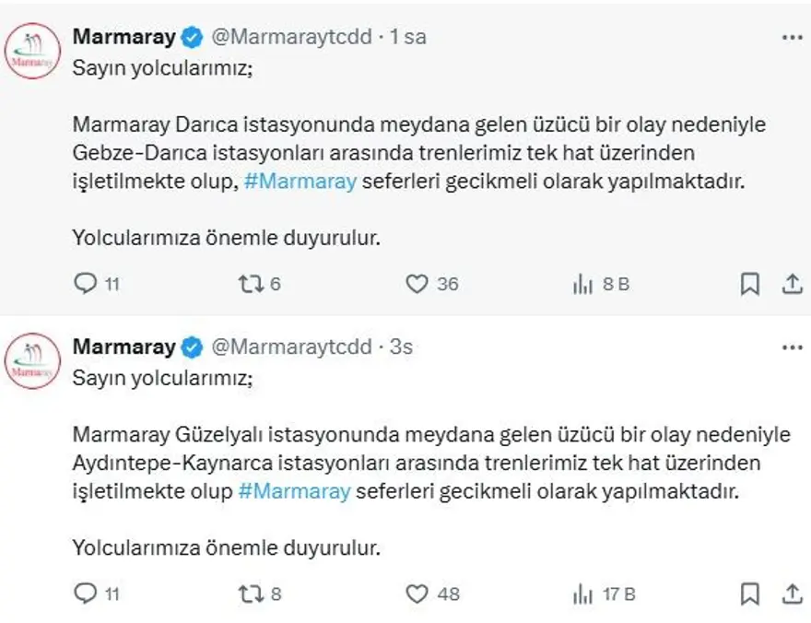Viewport: 811px width, 623px height.
Task: View analytics of the 17 B views tweet
Action: (582, 594)
